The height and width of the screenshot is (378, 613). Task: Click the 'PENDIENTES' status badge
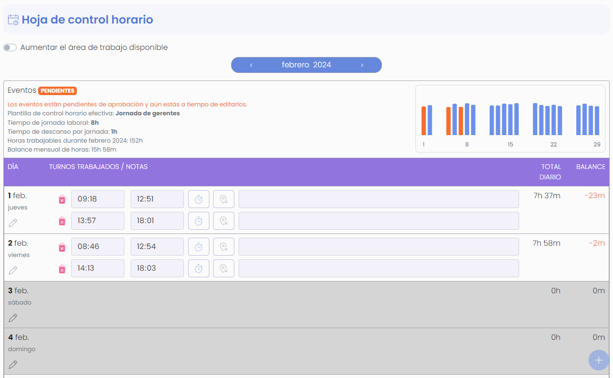58,90
